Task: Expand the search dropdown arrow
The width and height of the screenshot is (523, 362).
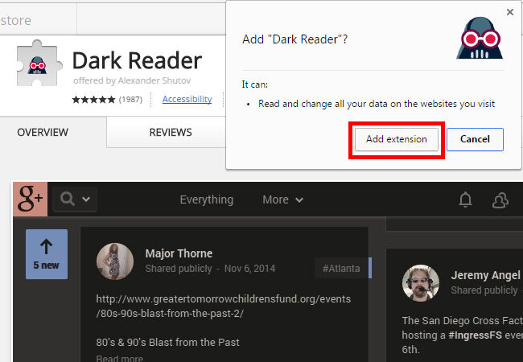Action: pyautogui.click(x=86, y=200)
